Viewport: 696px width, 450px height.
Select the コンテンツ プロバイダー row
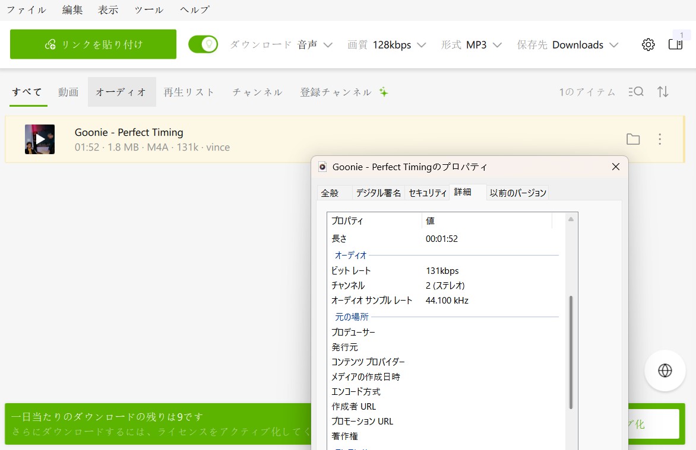(x=444, y=362)
